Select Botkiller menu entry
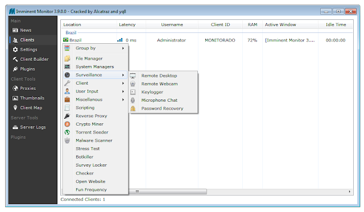364x212 pixels. pos(85,157)
